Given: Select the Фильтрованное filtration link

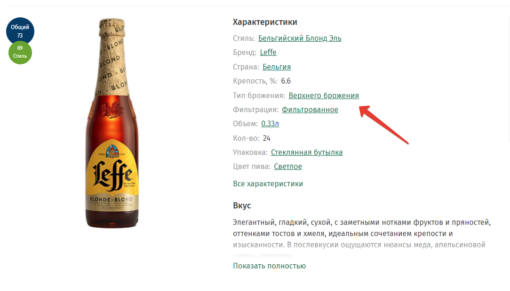Looking at the screenshot, I should point(310,110).
